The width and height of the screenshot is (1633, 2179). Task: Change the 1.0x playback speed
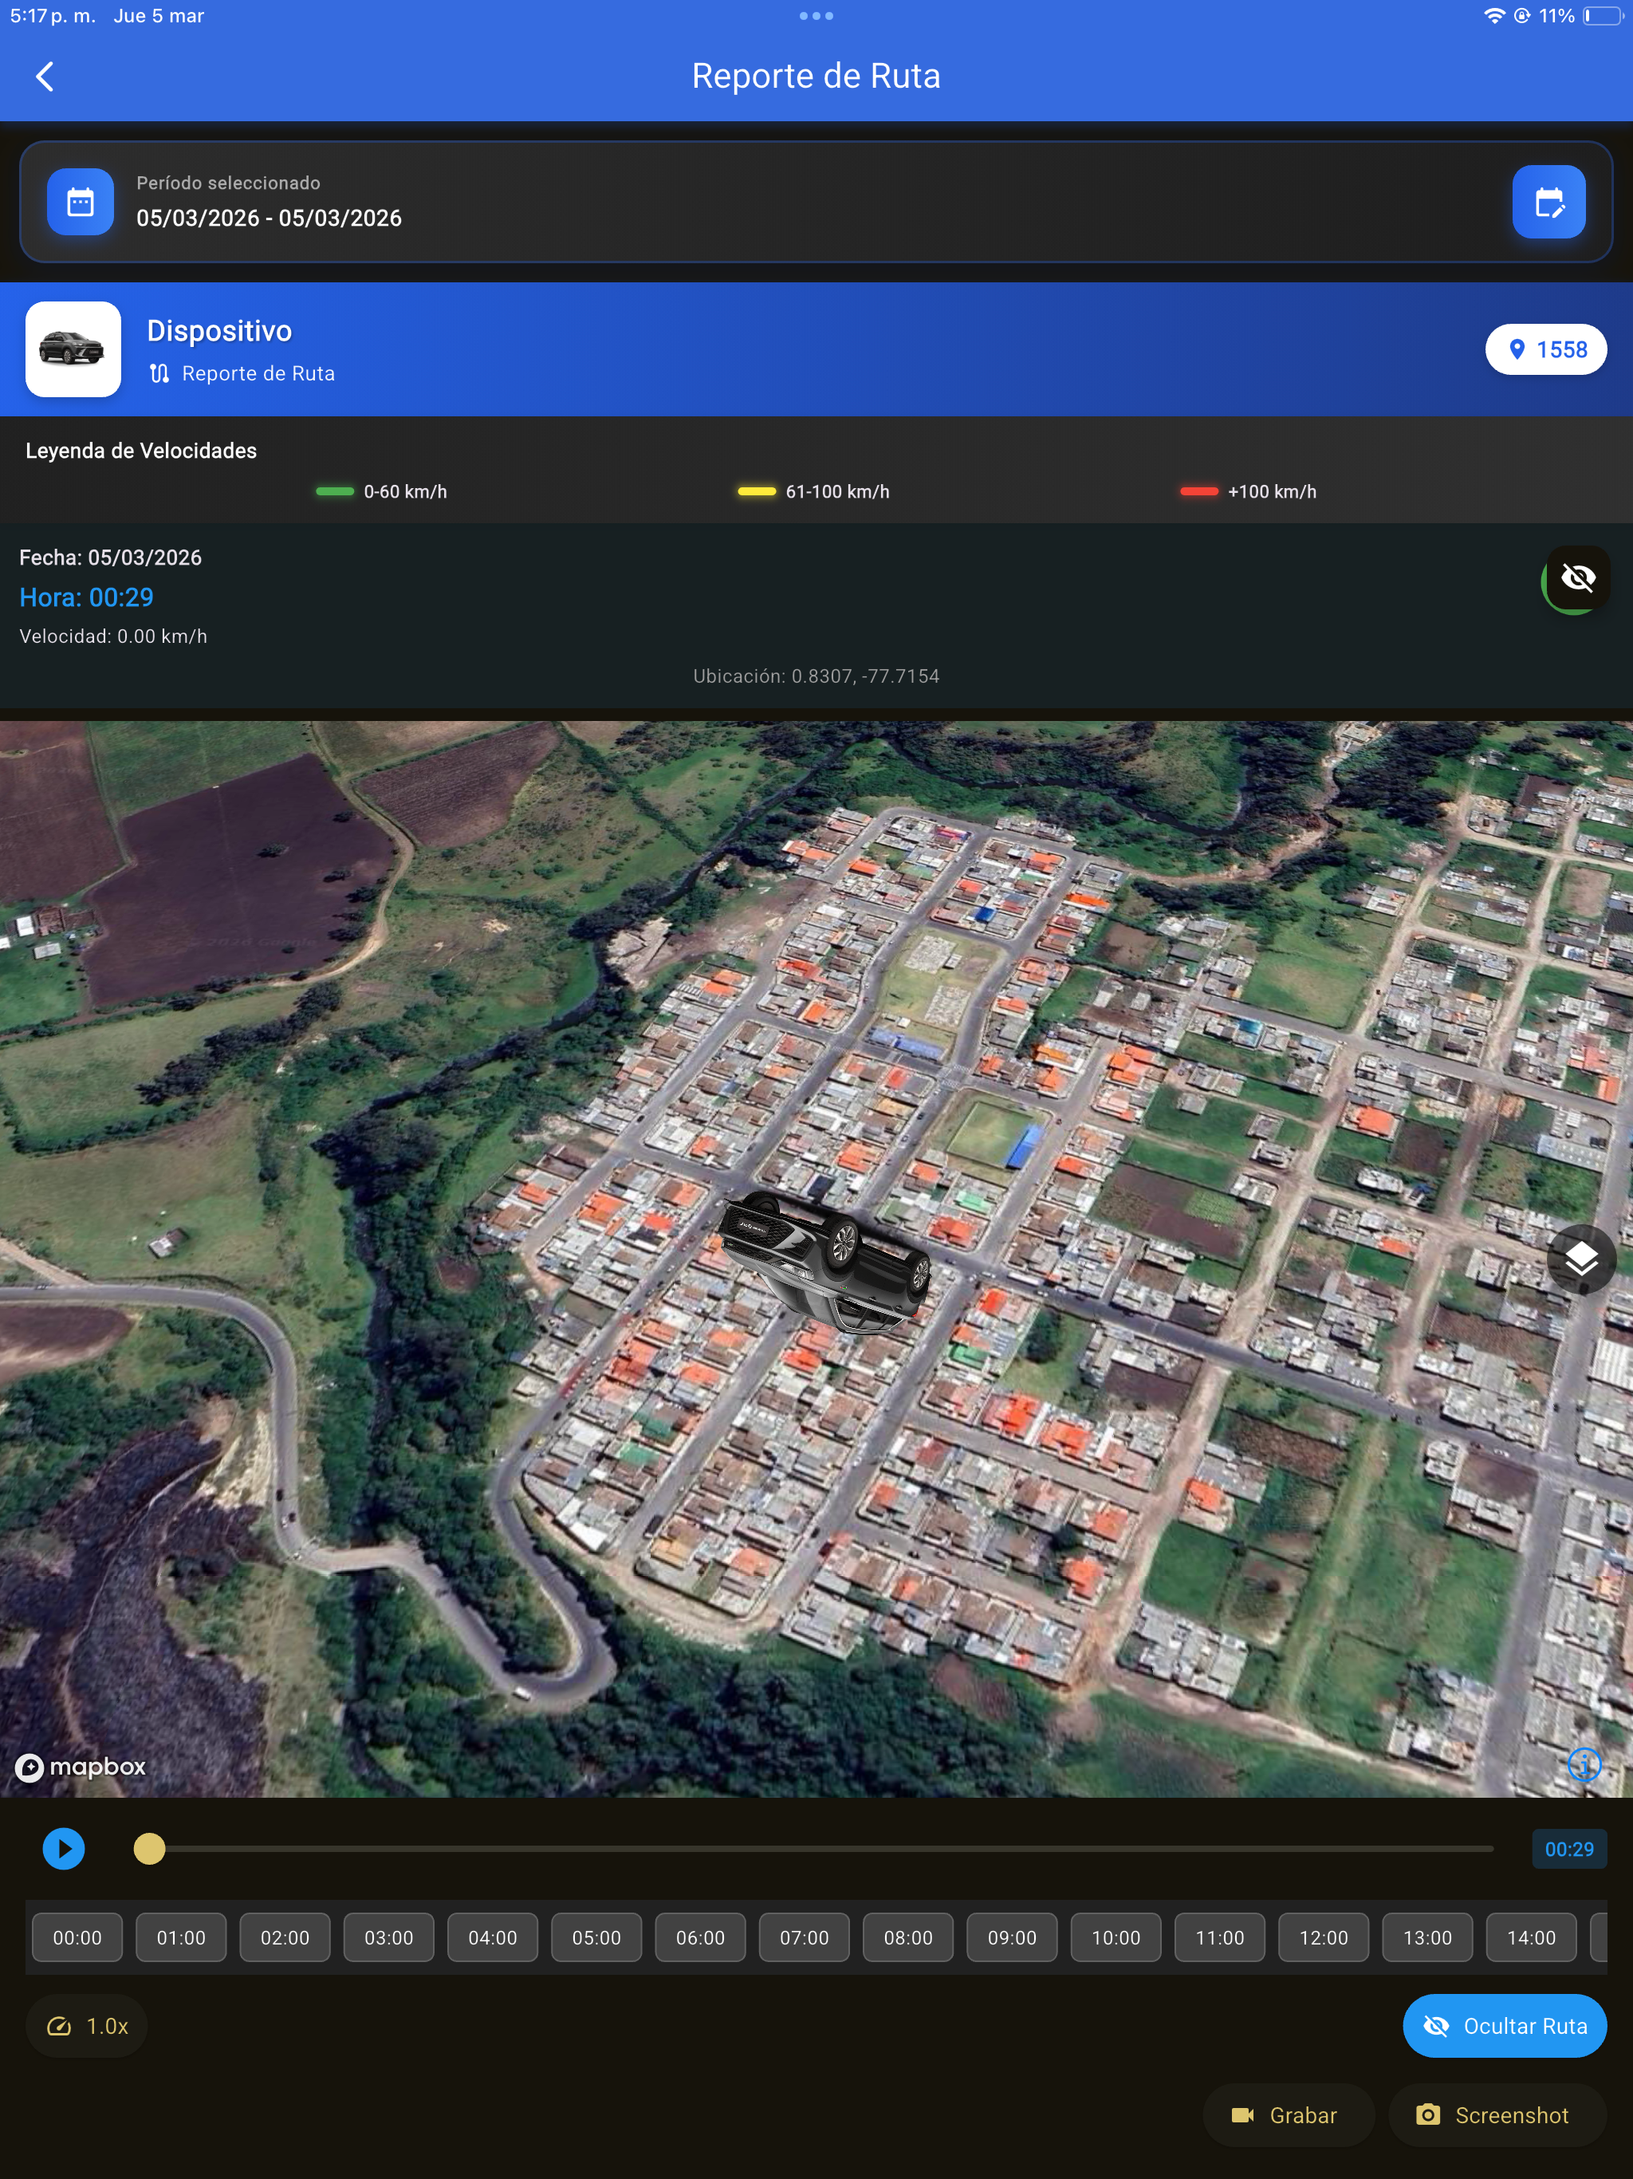tap(87, 2027)
